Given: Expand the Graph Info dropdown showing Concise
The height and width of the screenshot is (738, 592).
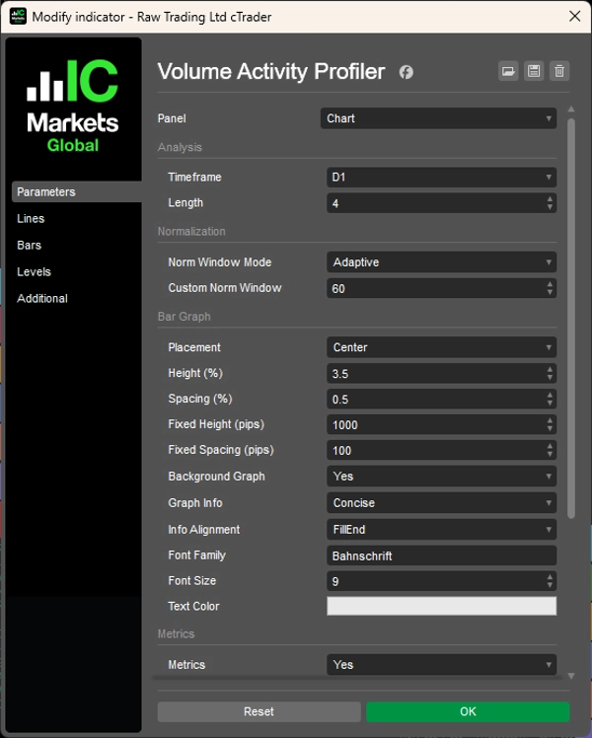Looking at the screenshot, I should (x=441, y=502).
